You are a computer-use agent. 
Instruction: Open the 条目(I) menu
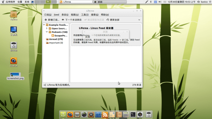tap(65, 15)
